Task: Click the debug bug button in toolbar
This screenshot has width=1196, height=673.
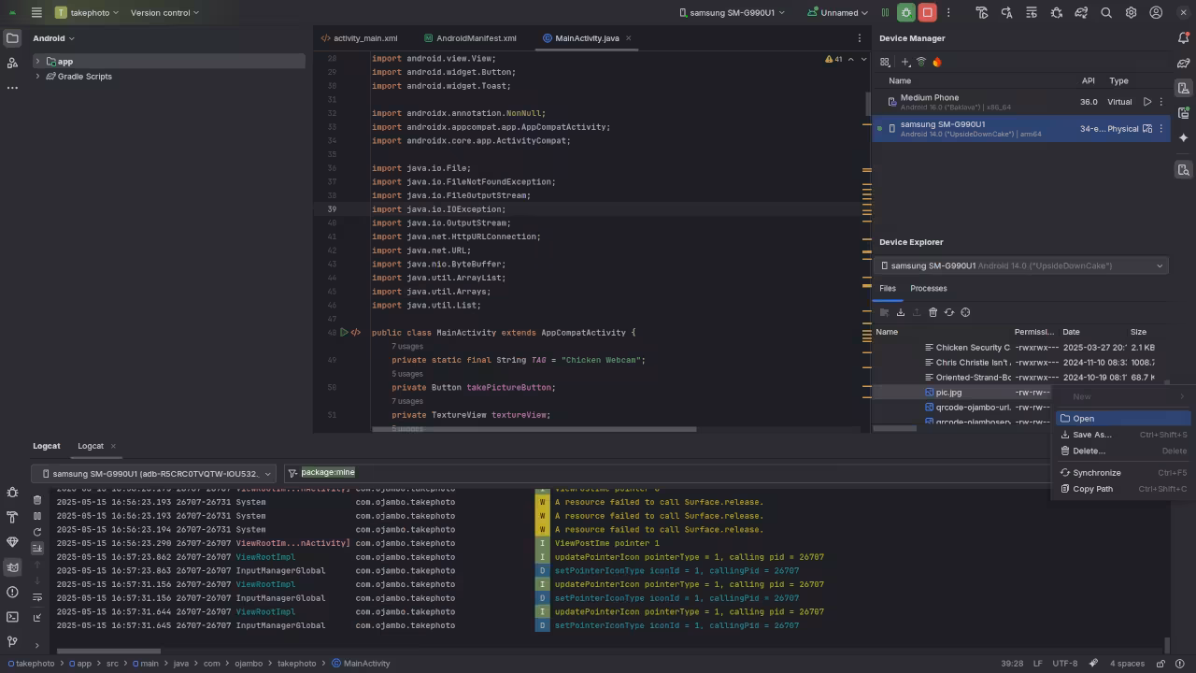Action: point(905,13)
